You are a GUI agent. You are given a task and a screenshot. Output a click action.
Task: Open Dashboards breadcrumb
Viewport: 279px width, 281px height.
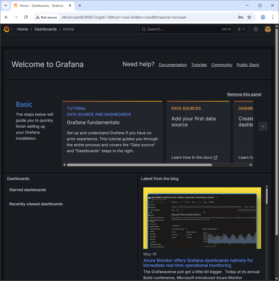point(46,29)
